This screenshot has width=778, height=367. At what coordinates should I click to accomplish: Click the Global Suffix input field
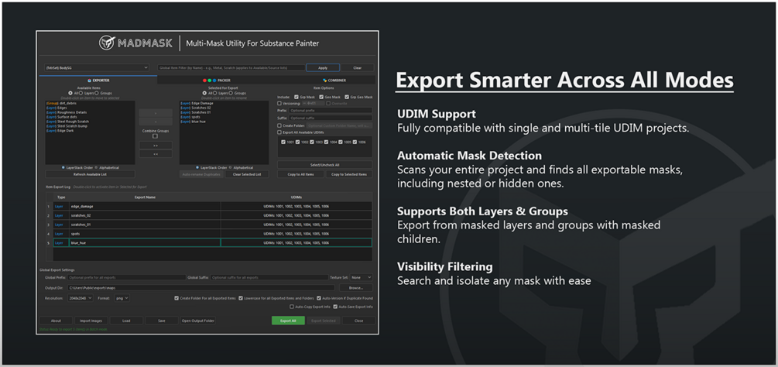click(269, 278)
